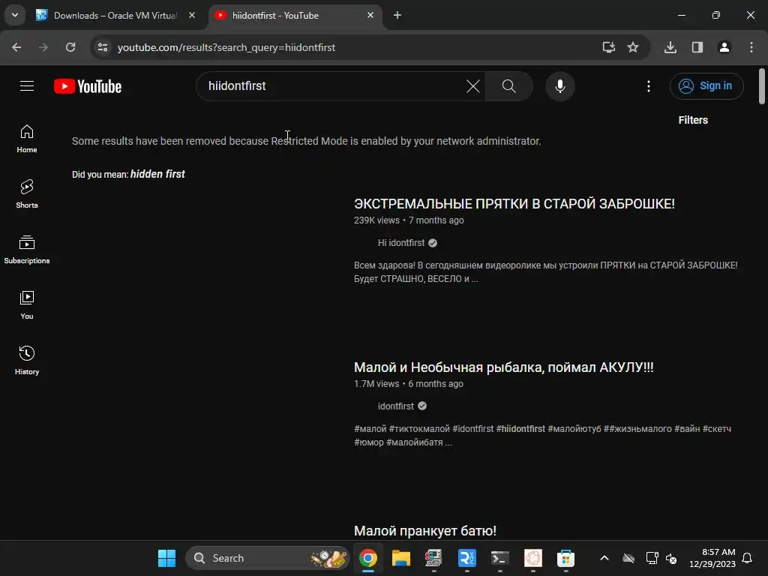
Task: Click the browser forward arrow
Action: [43, 47]
